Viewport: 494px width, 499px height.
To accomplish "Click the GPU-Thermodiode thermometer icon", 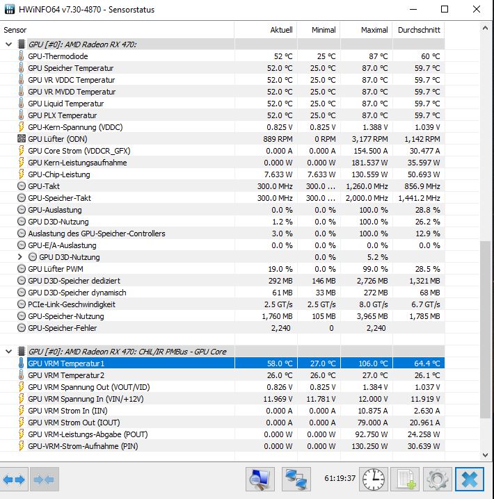I will tap(21, 56).
